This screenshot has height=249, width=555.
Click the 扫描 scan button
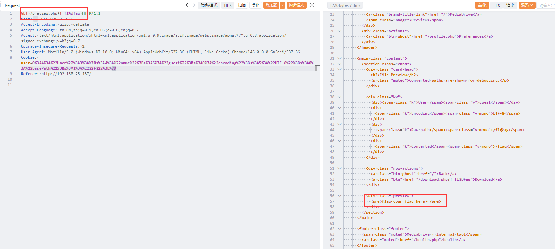pos(242,5)
